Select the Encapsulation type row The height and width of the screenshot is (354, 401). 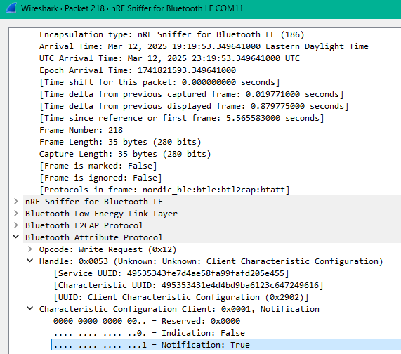pyautogui.click(x=172, y=34)
